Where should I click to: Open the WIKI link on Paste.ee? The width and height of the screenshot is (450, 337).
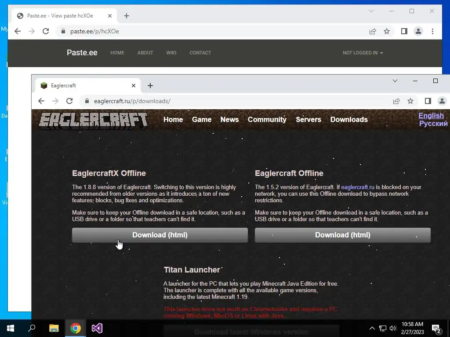pyautogui.click(x=171, y=53)
